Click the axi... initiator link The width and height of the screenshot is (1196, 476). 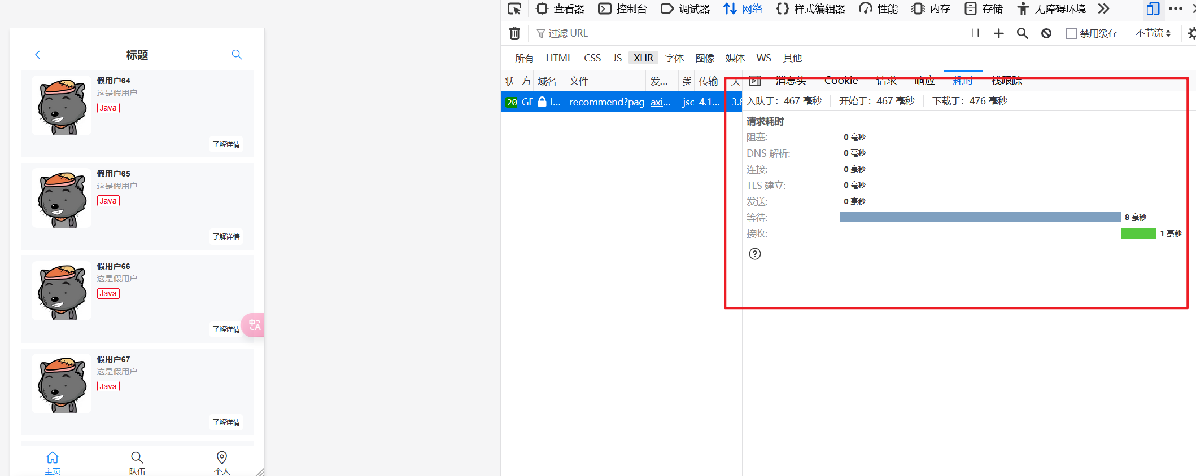click(660, 102)
